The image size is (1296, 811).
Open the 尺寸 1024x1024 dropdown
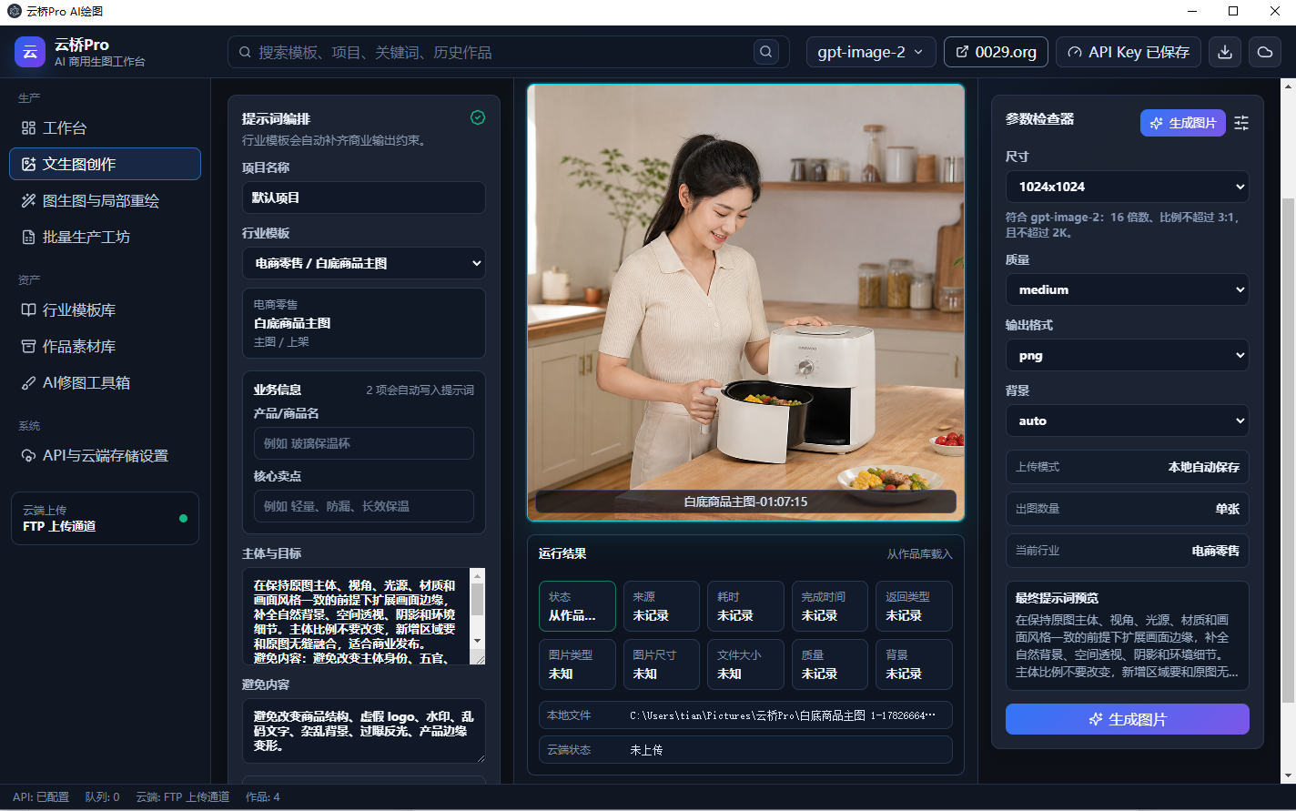pyautogui.click(x=1128, y=187)
